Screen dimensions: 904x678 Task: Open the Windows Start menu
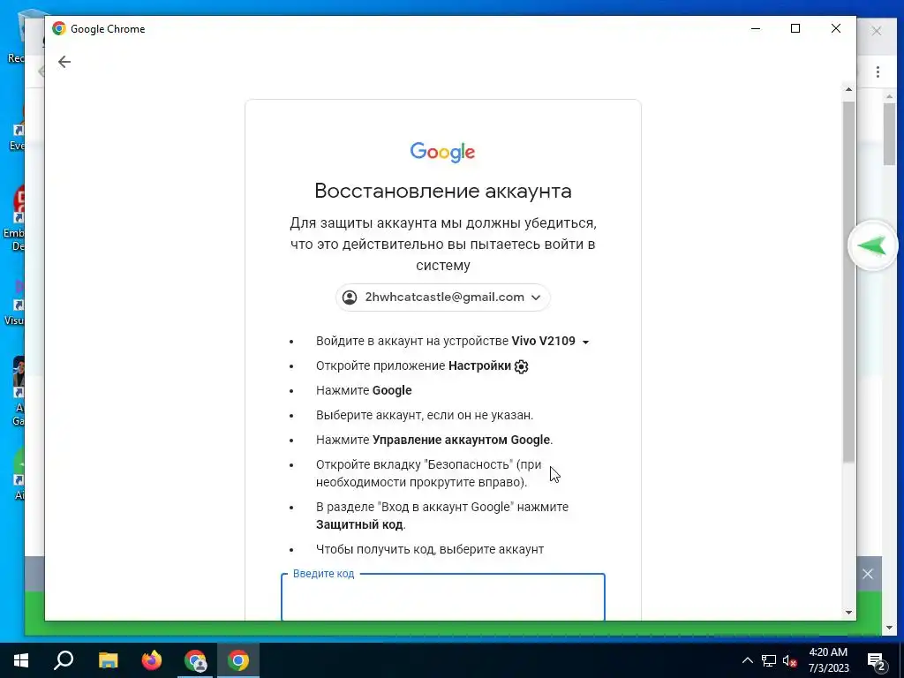coord(21,660)
